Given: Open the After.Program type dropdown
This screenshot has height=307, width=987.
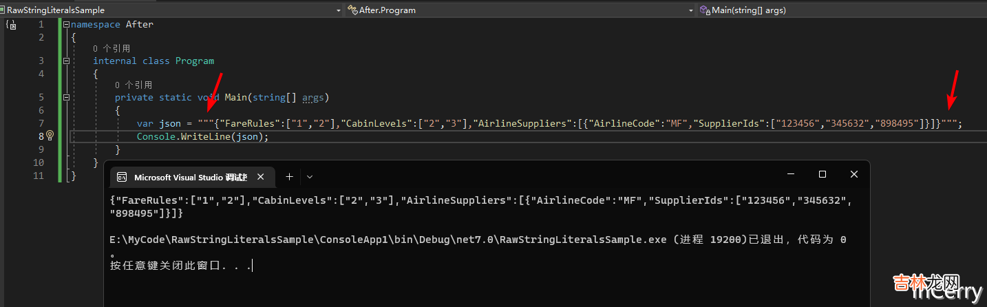Looking at the screenshot, I should tap(690, 10).
